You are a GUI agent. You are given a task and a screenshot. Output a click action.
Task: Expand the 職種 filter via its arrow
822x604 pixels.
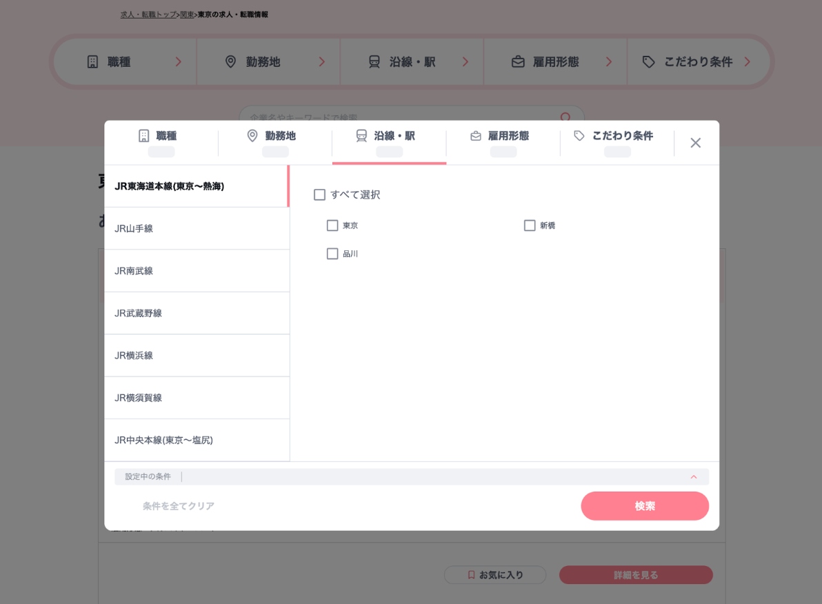(x=179, y=61)
